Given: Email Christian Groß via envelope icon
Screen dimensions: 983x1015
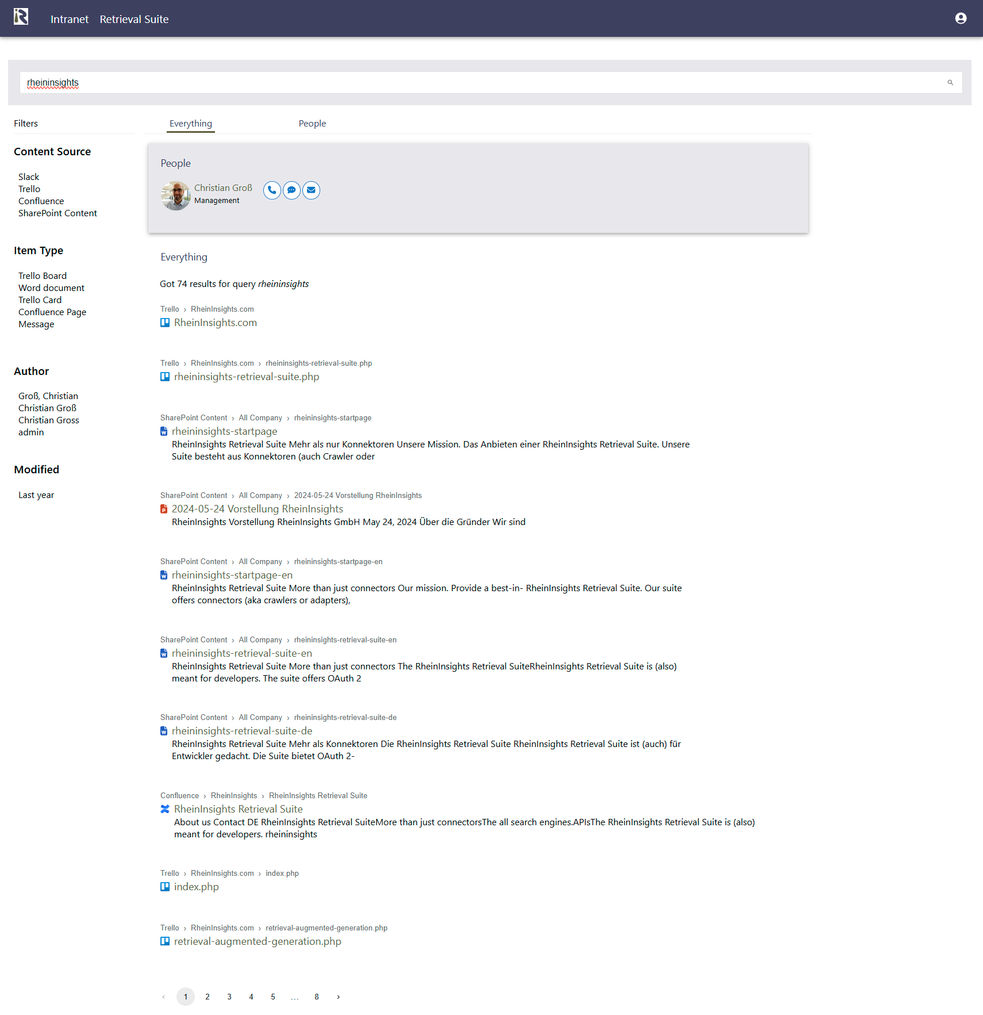Looking at the screenshot, I should pos(311,190).
